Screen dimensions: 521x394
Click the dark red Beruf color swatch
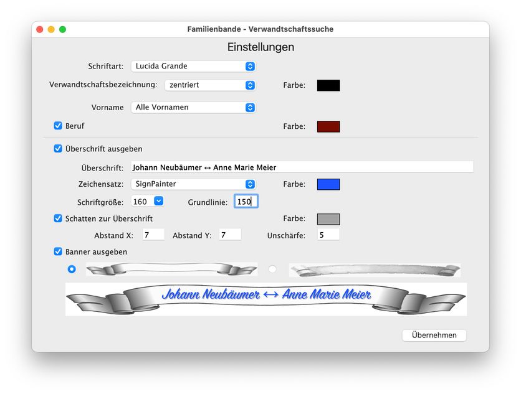point(328,126)
